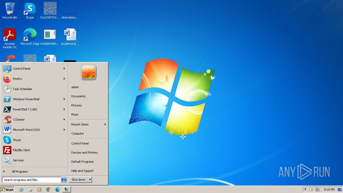Click the volume icon in system tray
Screen dimensions: 343x193
(x=311, y=190)
